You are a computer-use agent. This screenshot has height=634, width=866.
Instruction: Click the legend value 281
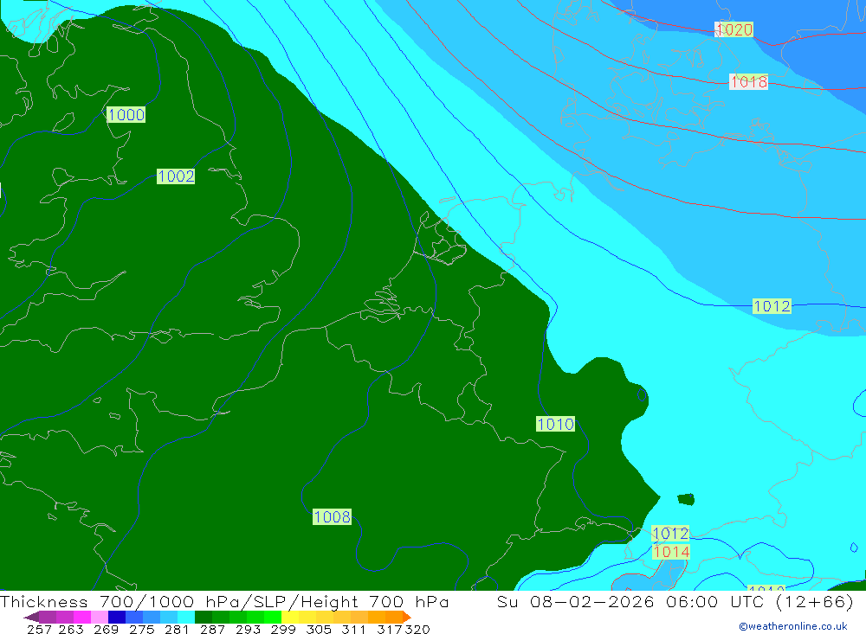[x=177, y=629]
